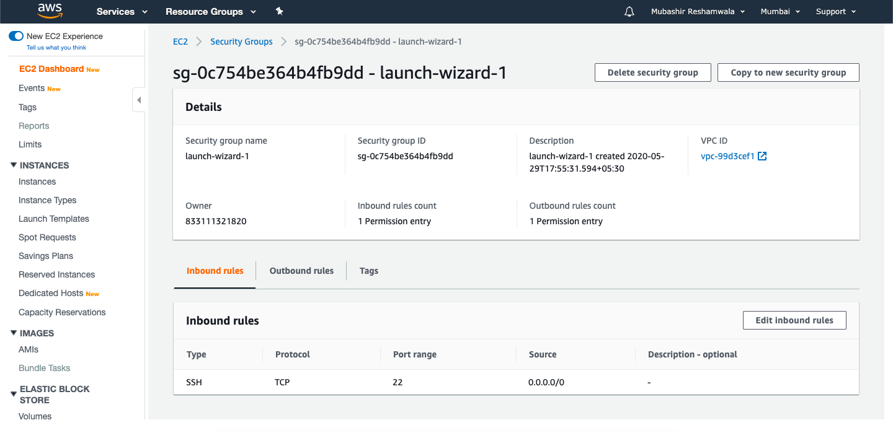
Task: Open VPC external link icon
Action: point(763,156)
